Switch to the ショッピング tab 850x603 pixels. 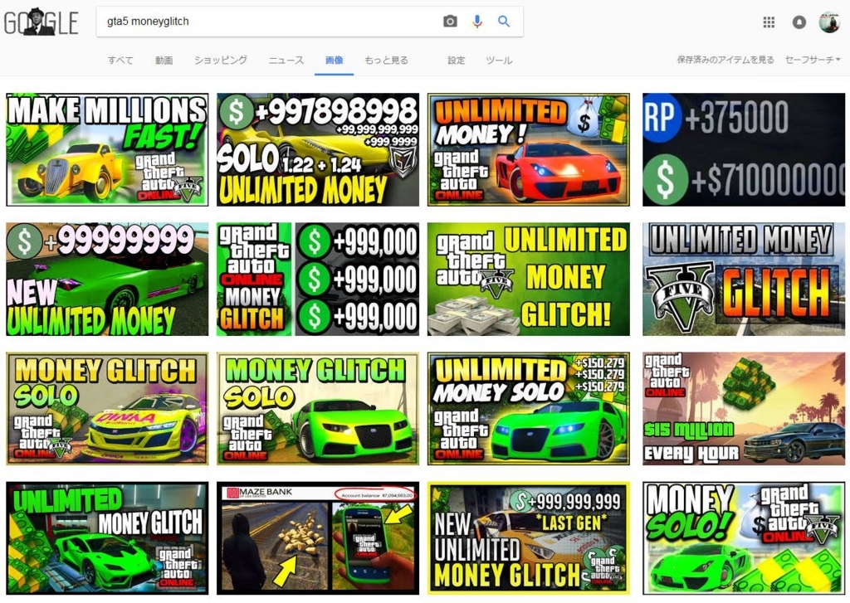(x=221, y=61)
